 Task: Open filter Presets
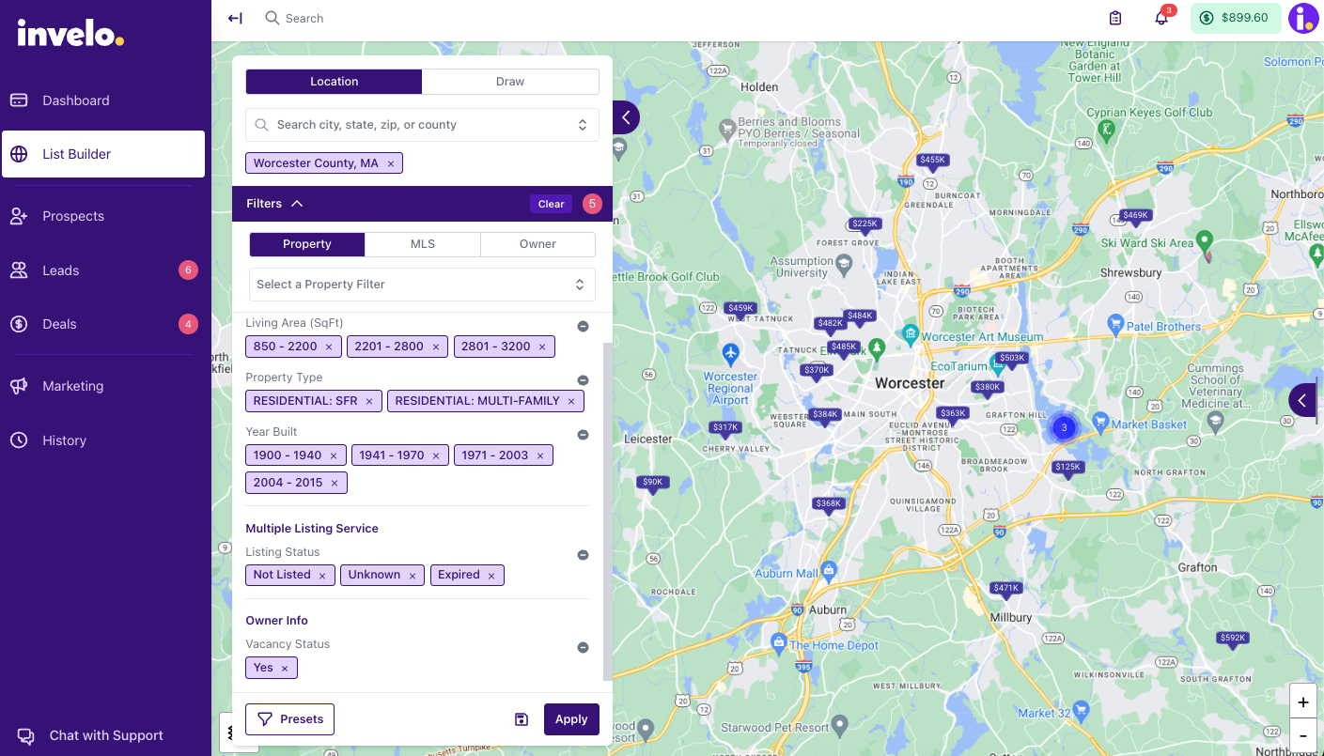tap(289, 719)
